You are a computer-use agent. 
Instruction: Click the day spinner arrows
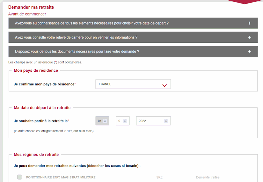[105, 121]
